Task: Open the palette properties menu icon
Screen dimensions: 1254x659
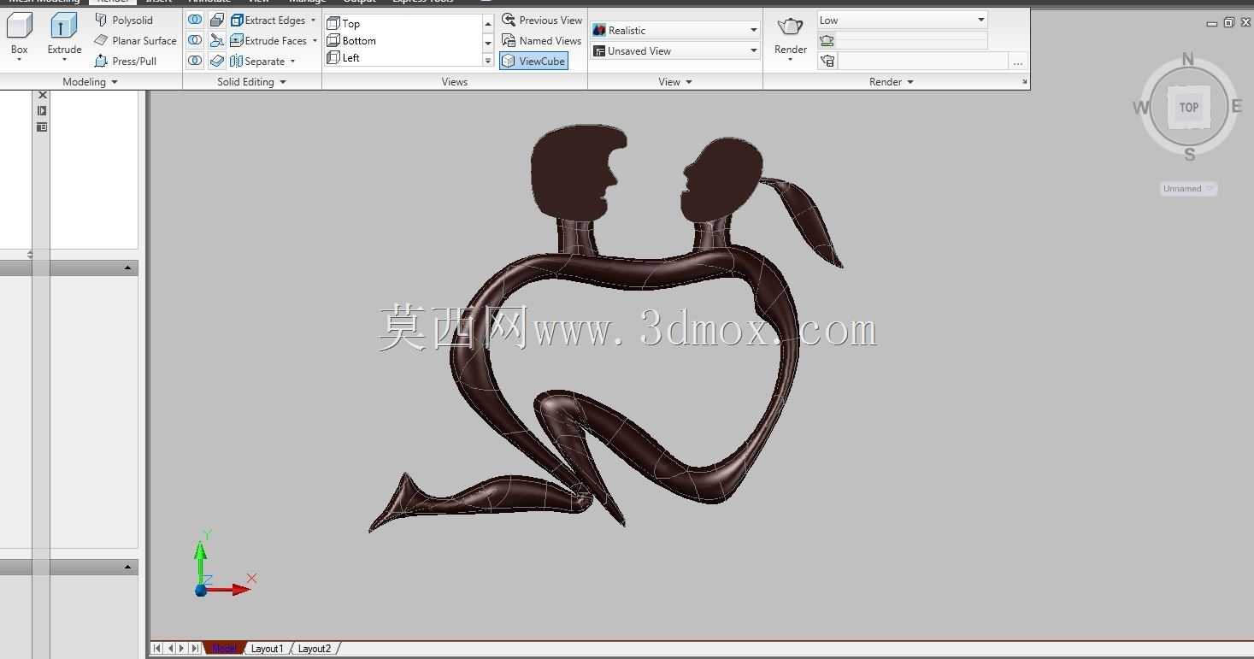Action: (x=42, y=127)
